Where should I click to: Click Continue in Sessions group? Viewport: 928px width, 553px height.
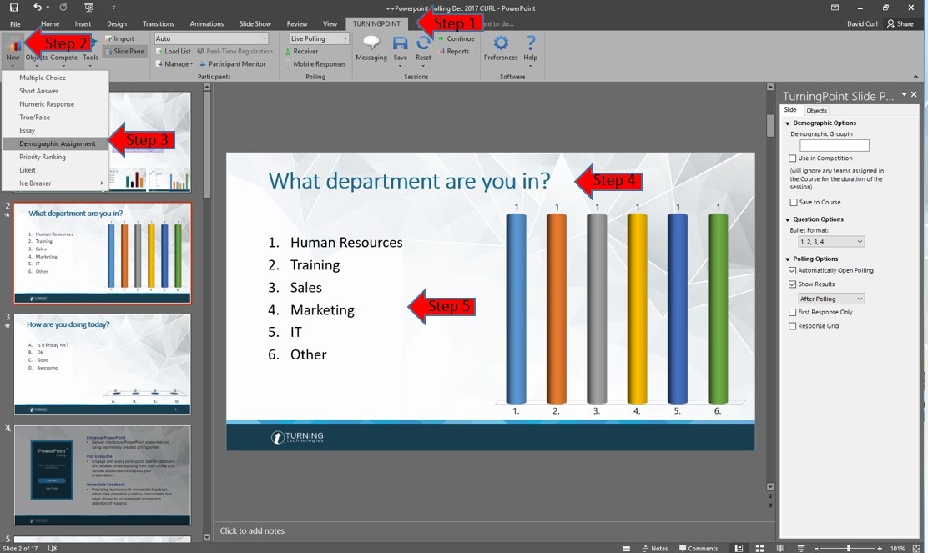(x=456, y=38)
